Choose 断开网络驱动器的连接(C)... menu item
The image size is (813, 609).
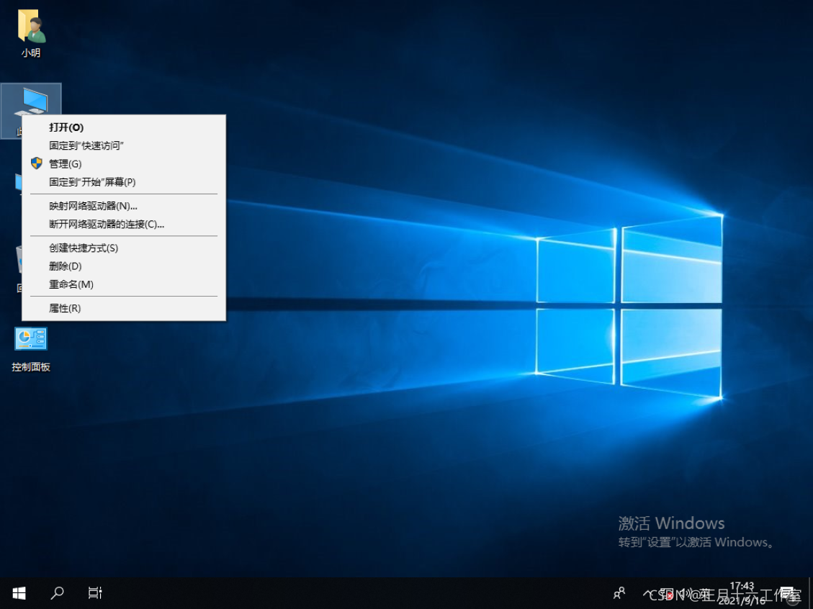[123, 224]
